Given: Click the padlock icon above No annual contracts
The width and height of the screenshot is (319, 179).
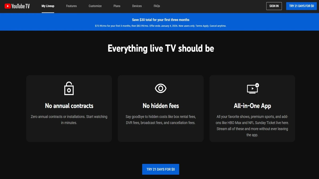Looking at the screenshot, I should point(69,88).
